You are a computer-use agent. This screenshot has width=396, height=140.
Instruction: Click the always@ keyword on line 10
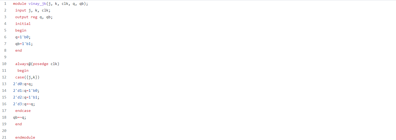pyautogui.click(x=23, y=64)
